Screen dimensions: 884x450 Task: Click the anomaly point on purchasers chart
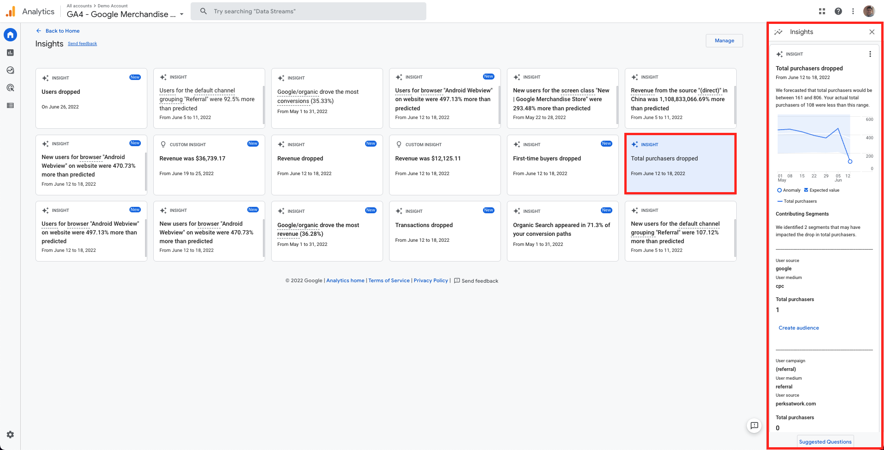(x=850, y=161)
